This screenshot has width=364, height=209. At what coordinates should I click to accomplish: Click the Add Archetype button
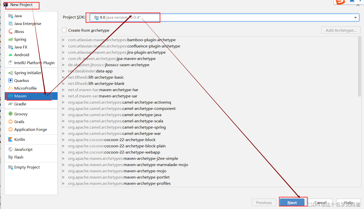(x=341, y=30)
